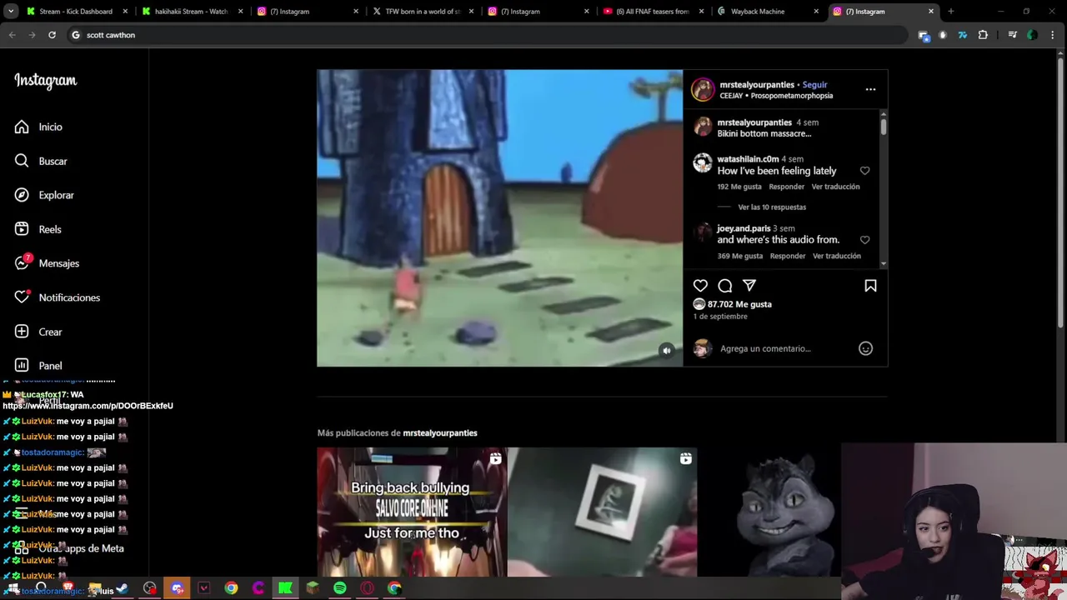Click the comment bubble icon under post
Screen dimensions: 1067x600
tap(725, 286)
